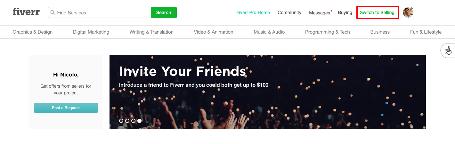Open Messages from the top navigation
The width and height of the screenshot is (455, 144).
319,13
